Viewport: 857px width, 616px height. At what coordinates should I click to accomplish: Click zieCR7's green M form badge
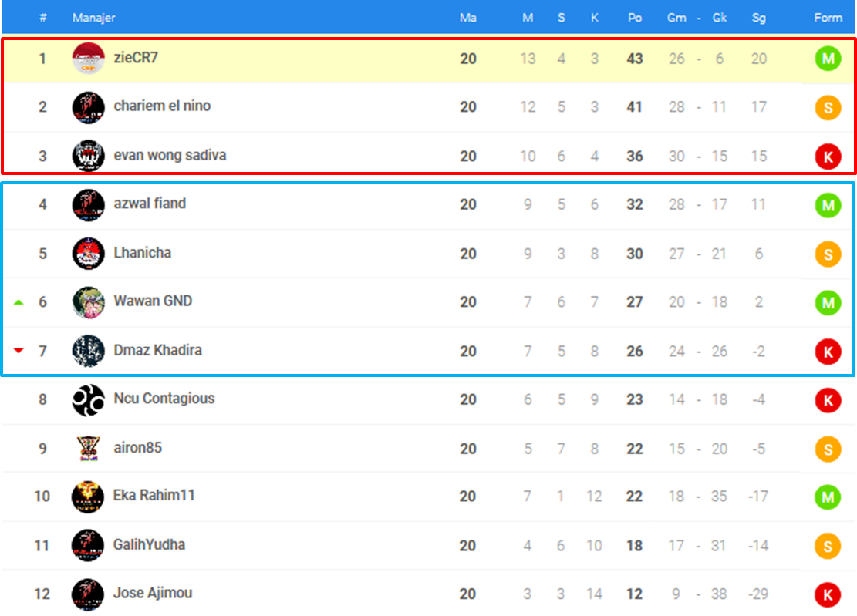click(x=828, y=59)
